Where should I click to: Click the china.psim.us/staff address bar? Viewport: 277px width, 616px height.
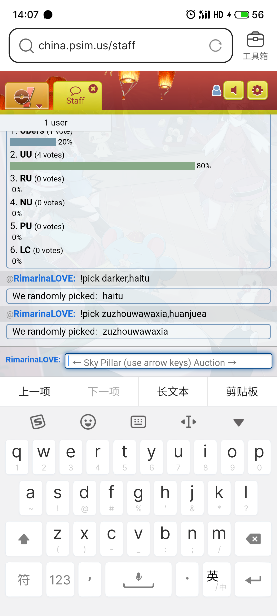coord(121,45)
